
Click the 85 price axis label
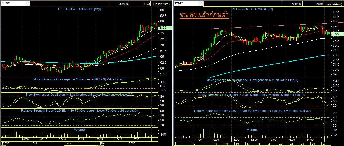pos(162,10)
